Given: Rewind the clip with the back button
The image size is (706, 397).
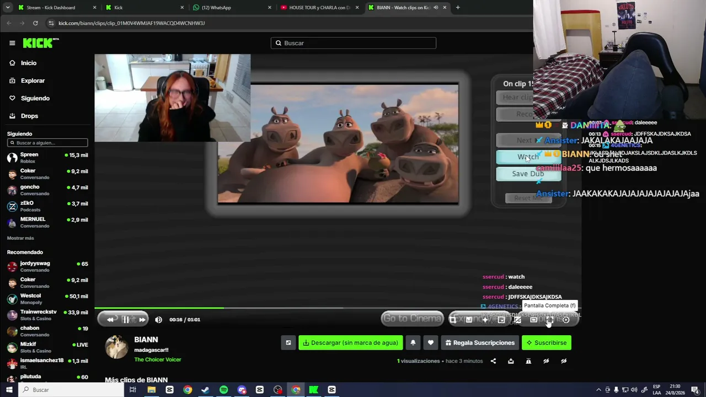Looking at the screenshot, I should [x=110, y=319].
